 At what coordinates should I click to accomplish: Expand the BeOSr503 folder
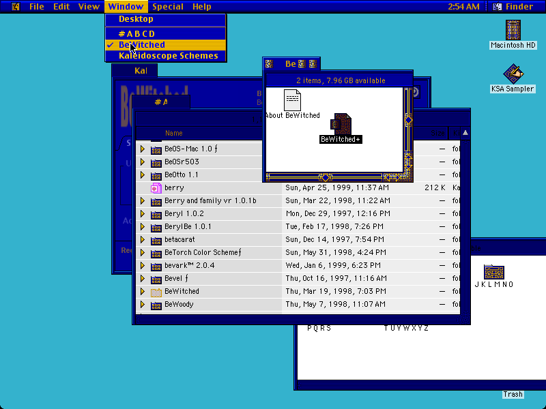tap(143, 162)
